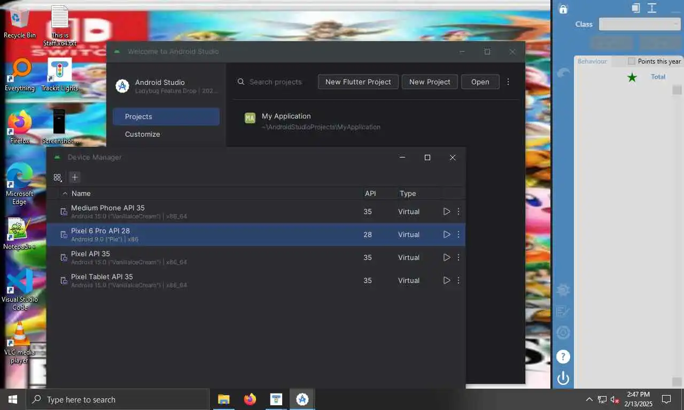
Task: Select the This is Staff.x64.txt desktop file
Action: pyautogui.click(x=60, y=26)
